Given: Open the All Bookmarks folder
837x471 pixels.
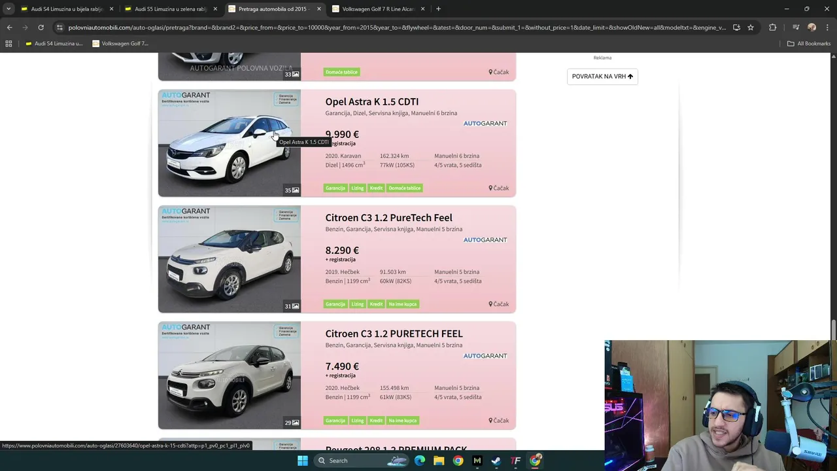Looking at the screenshot, I should [x=809, y=44].
